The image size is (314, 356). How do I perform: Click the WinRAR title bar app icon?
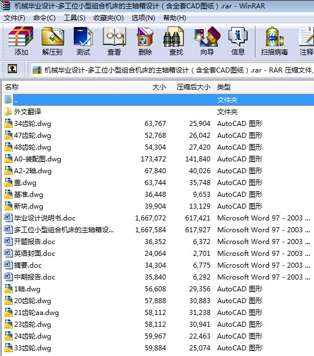(6, 6)
